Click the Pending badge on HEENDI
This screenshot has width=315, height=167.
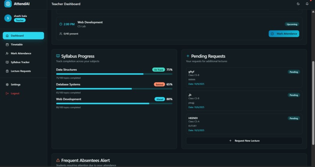click(294, 119)
